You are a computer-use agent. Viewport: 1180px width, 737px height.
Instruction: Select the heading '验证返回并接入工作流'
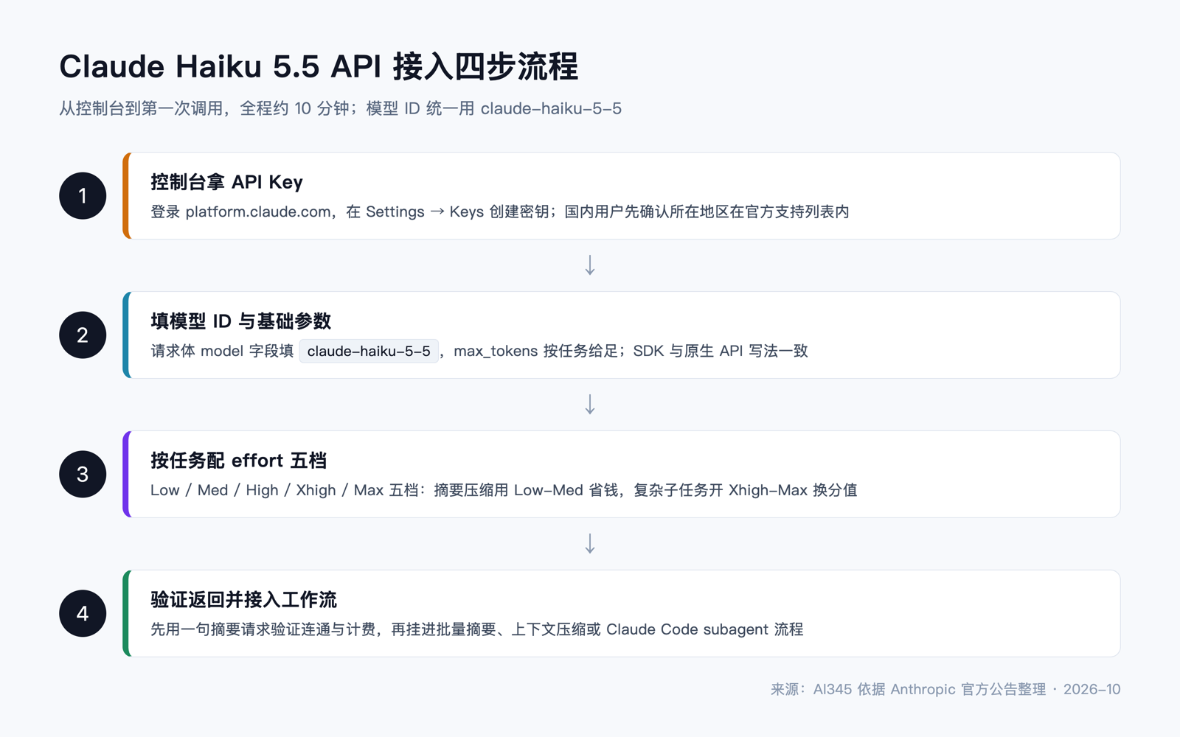click(244, 600)
